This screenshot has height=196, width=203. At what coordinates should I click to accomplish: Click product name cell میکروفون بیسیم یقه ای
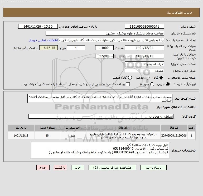(123, 135)
